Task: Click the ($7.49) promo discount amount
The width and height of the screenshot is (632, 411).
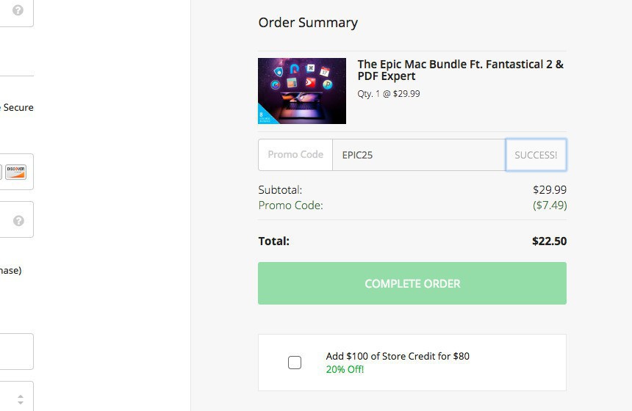Action: pyautogui.click(x=550, y=205)
